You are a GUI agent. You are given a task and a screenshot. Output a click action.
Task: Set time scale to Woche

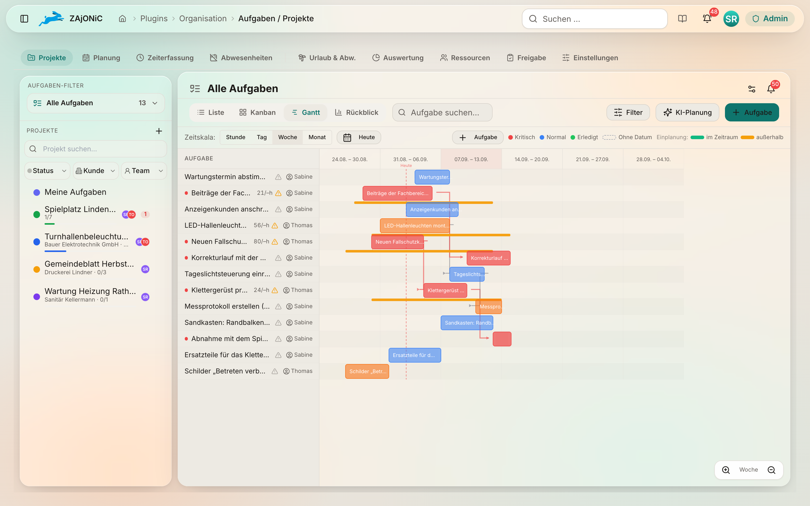pyautogui.click(x=288, y=137)
